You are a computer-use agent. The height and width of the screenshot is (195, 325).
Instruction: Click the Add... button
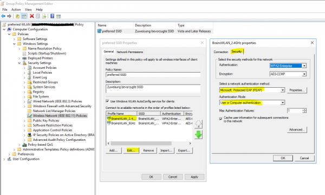point(114,151)
